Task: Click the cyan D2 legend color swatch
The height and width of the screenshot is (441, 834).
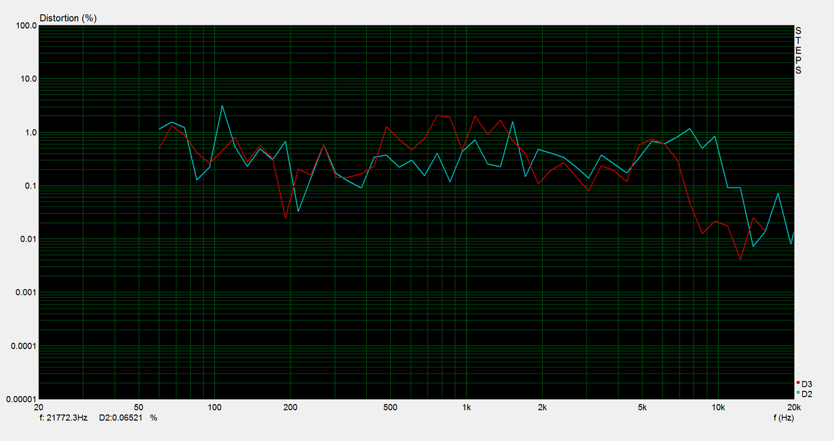Action: click(798, 393)
